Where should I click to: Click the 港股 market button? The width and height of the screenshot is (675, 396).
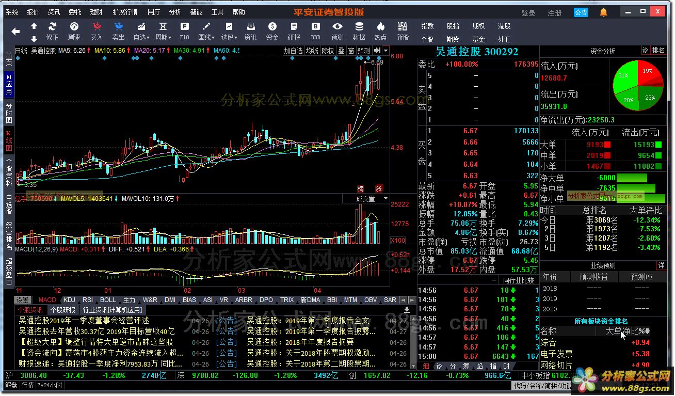(504, 26)
